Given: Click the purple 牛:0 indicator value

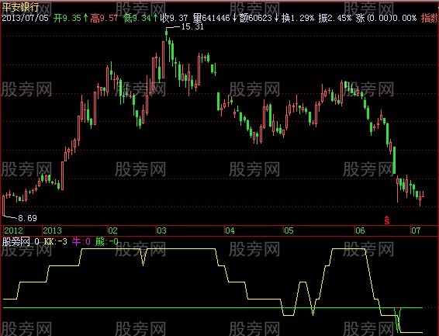Looking at the screenshot, I should tap(81, 241).
